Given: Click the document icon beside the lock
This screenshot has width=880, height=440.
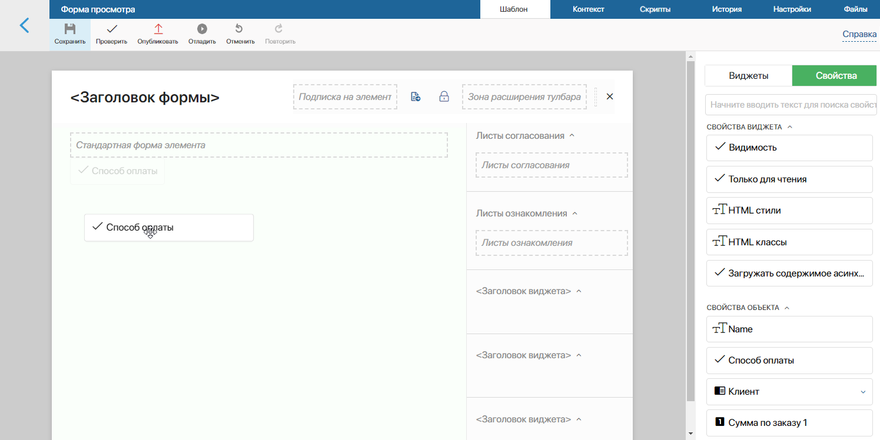Looking at the screenshot, I should point(416,96).
